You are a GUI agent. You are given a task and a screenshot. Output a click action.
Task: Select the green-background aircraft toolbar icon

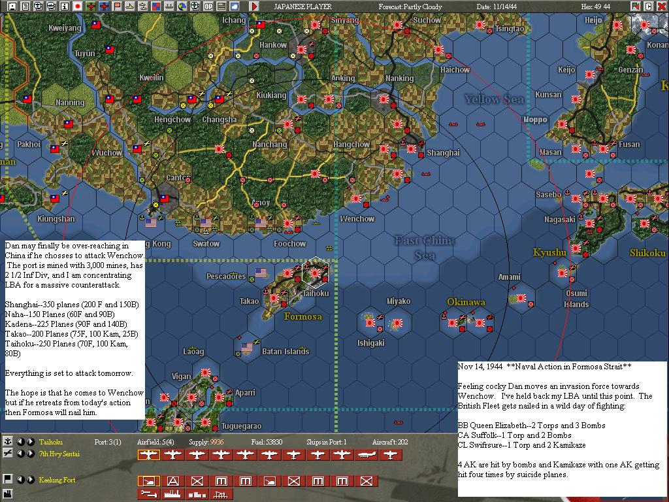pyautogui.click(x=91, y=6)
